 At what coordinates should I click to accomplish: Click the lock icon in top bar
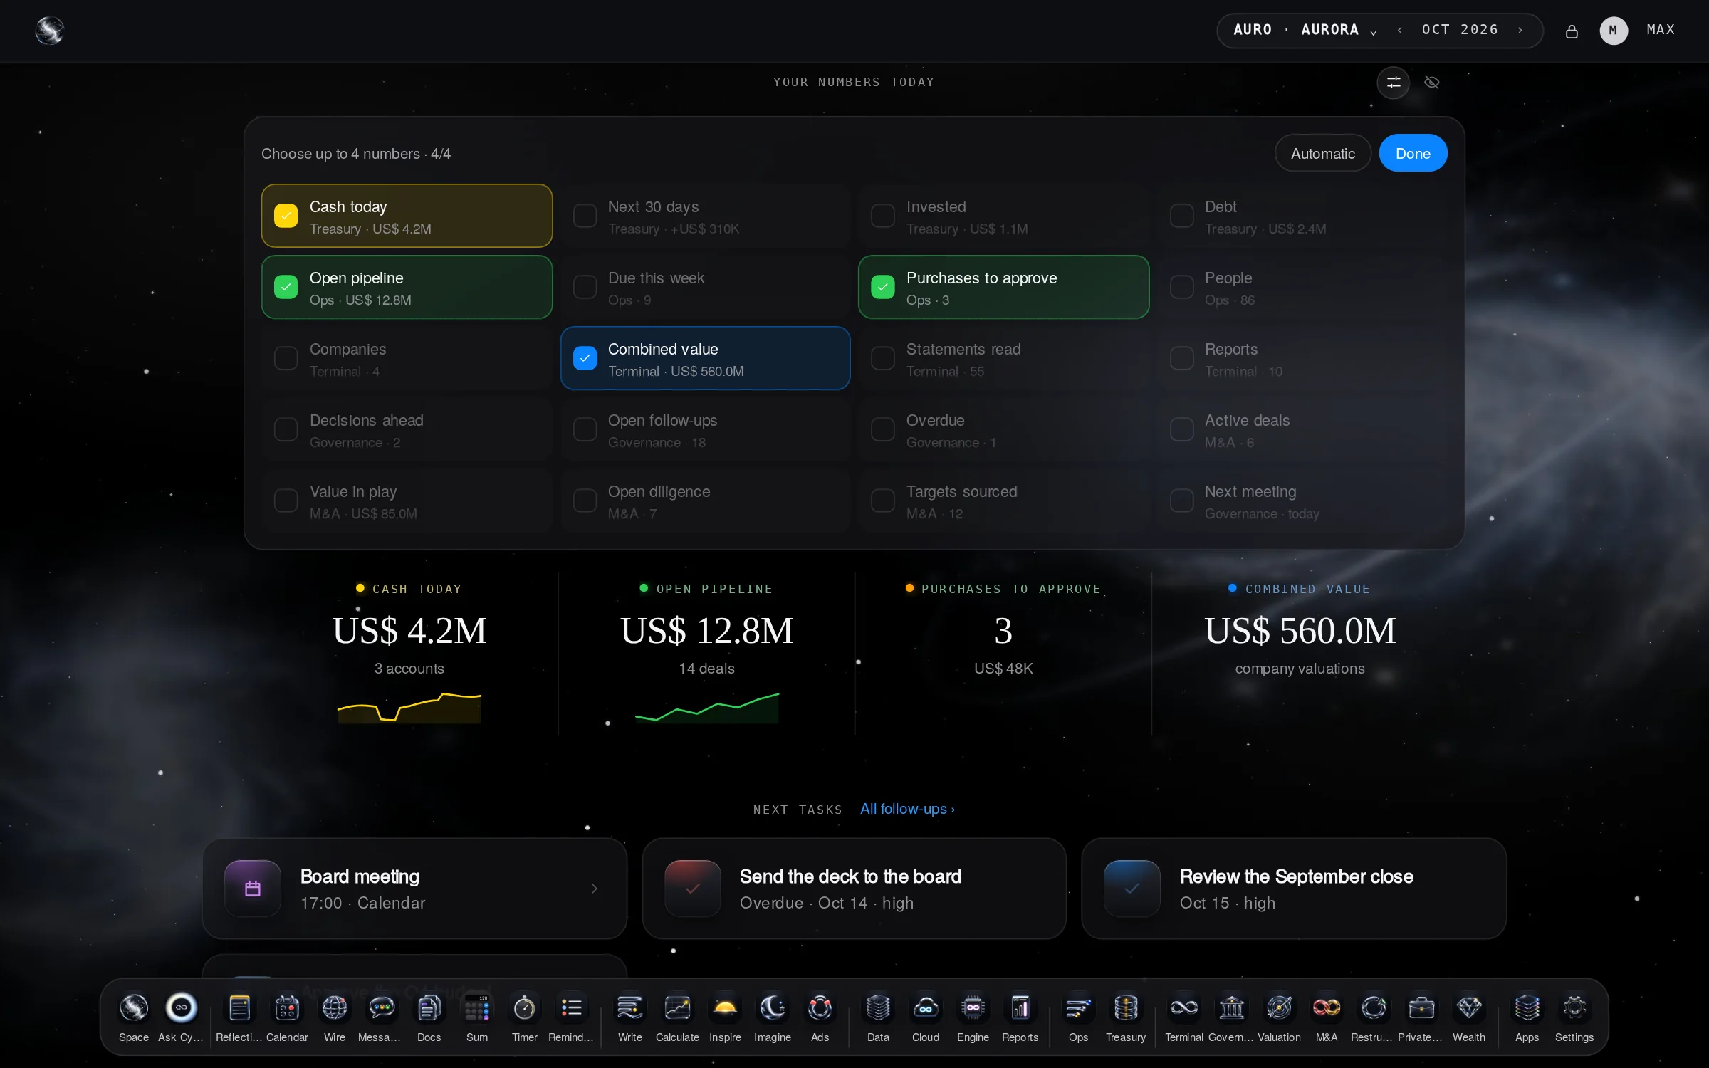coord(1572,31)
